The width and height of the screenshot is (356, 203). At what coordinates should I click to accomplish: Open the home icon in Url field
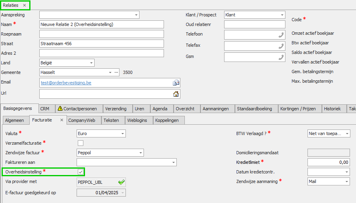click(x=176, y=94)
